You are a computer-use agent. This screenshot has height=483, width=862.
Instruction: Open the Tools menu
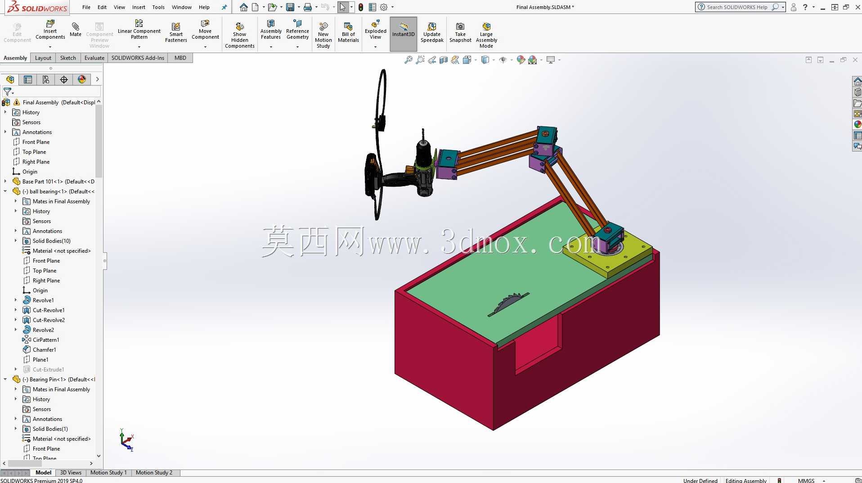(158, 7)
